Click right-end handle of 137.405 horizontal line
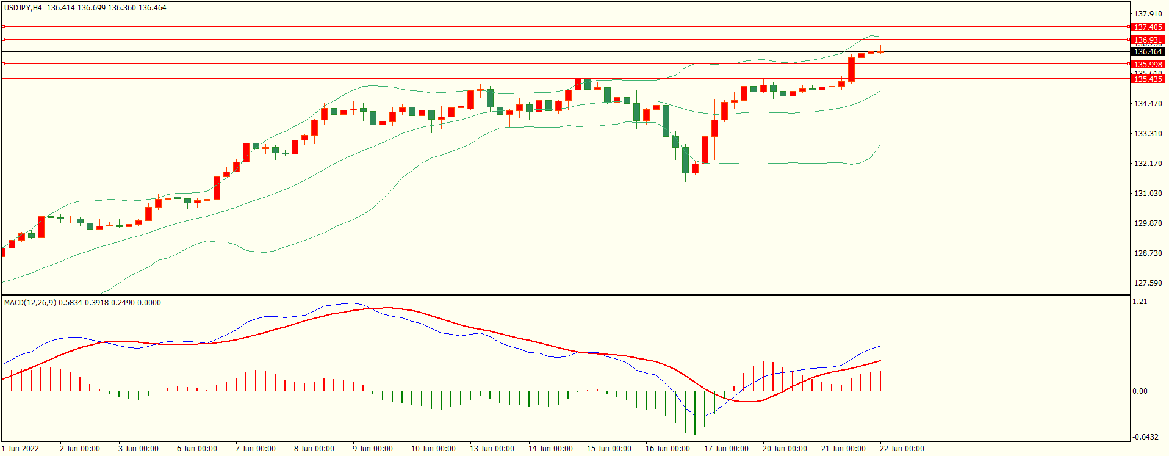This screenshot has height=456, width=1169. tap(1128, 27)
